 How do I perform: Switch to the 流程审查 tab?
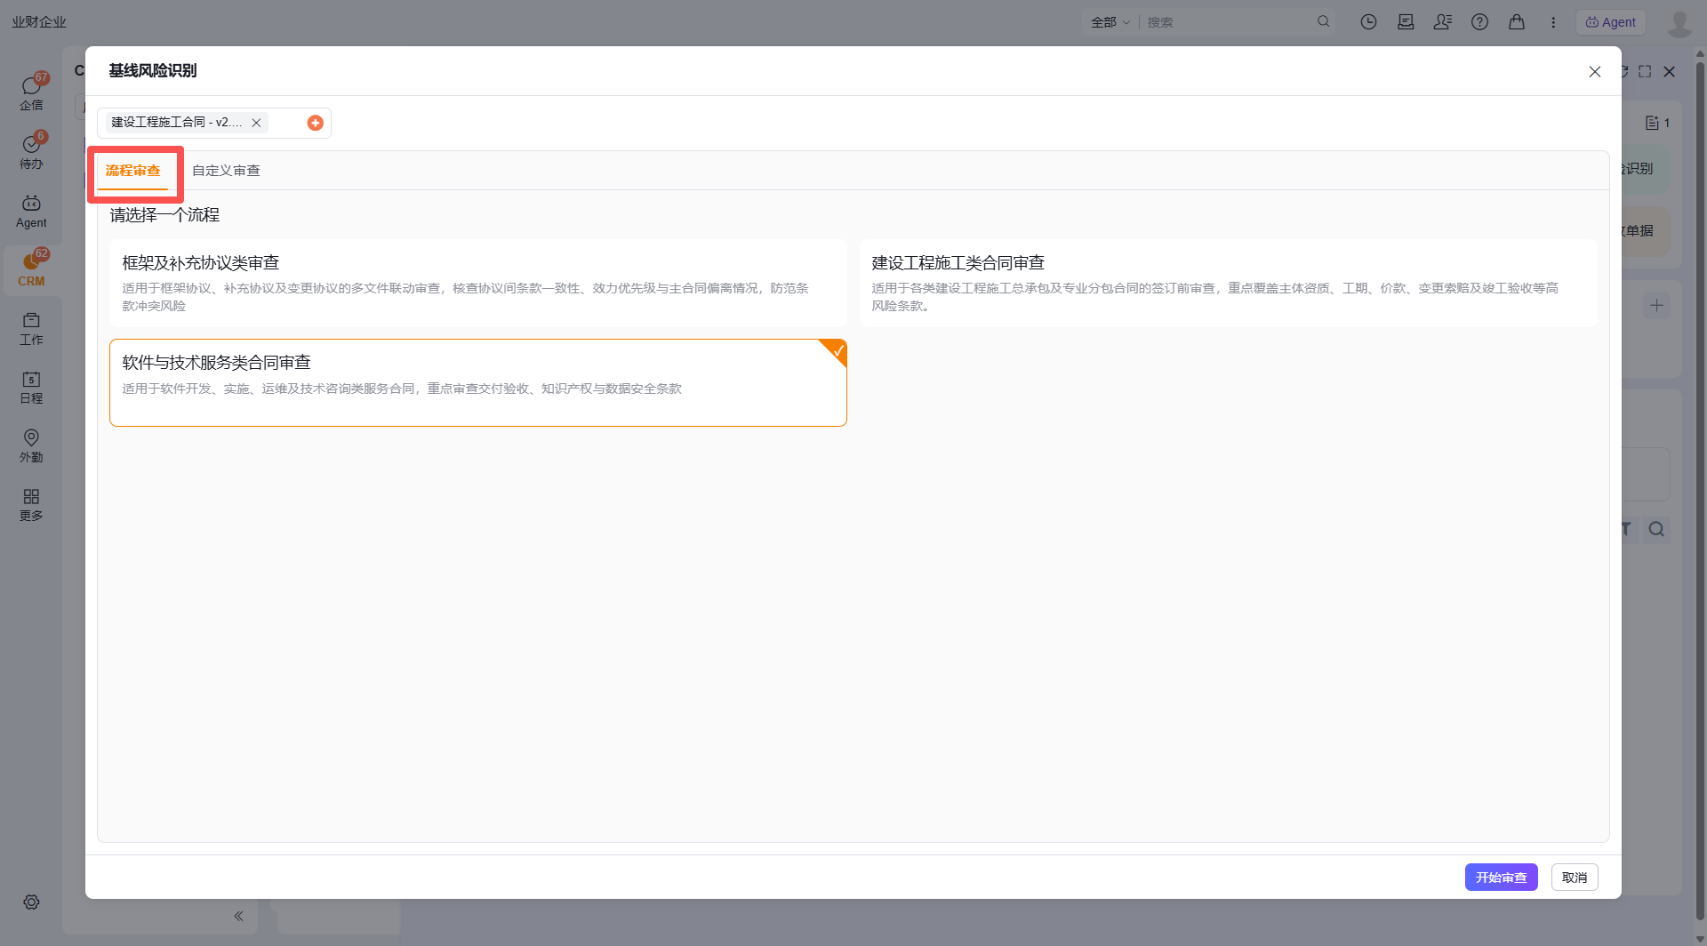tap(132, 171)
